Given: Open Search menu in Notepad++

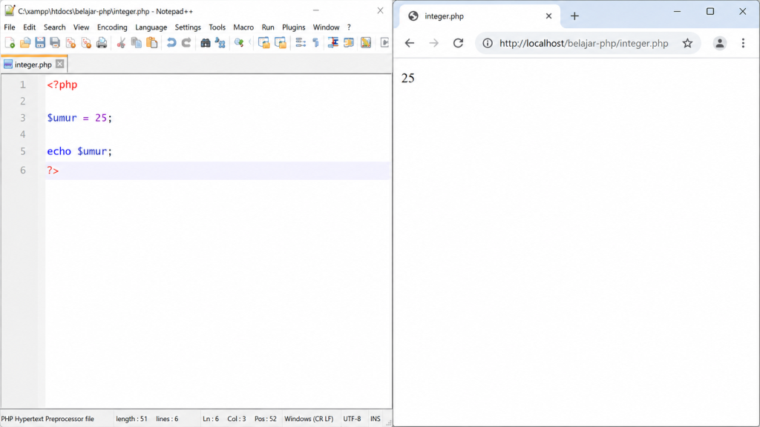Looking at the screenshot, I should 54,27.
